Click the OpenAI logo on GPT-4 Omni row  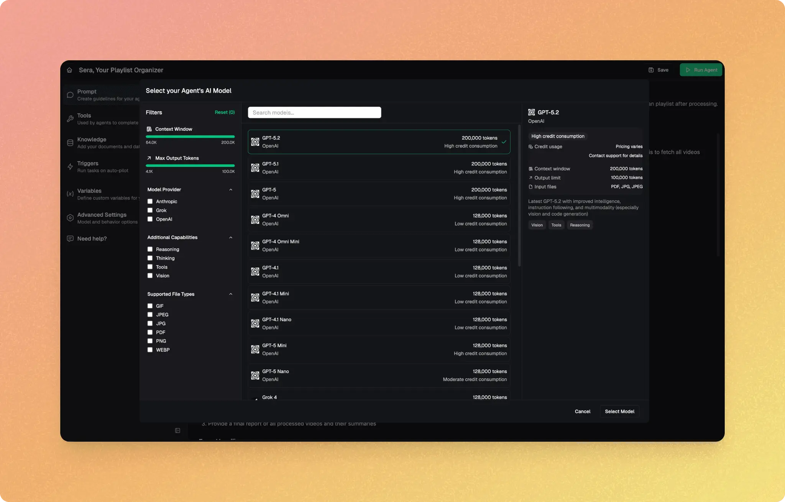[x=255, y=220]
